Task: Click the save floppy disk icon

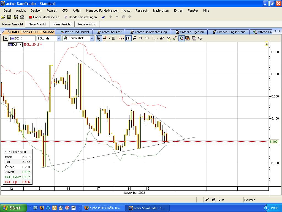Action: [9, 17]
